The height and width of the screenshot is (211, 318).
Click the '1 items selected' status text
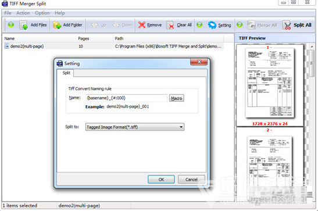click(x=20, y=206)
